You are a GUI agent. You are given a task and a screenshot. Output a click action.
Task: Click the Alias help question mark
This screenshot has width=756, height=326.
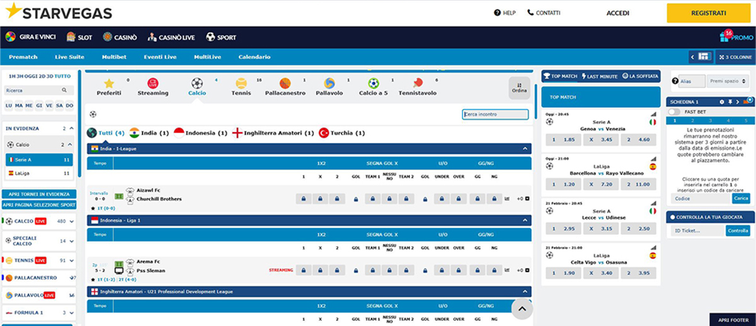[x=675, y=81]
